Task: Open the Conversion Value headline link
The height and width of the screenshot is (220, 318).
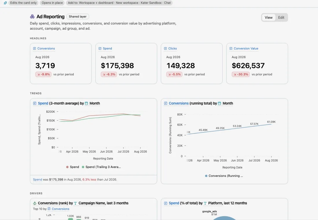Action: pos(246,48)
